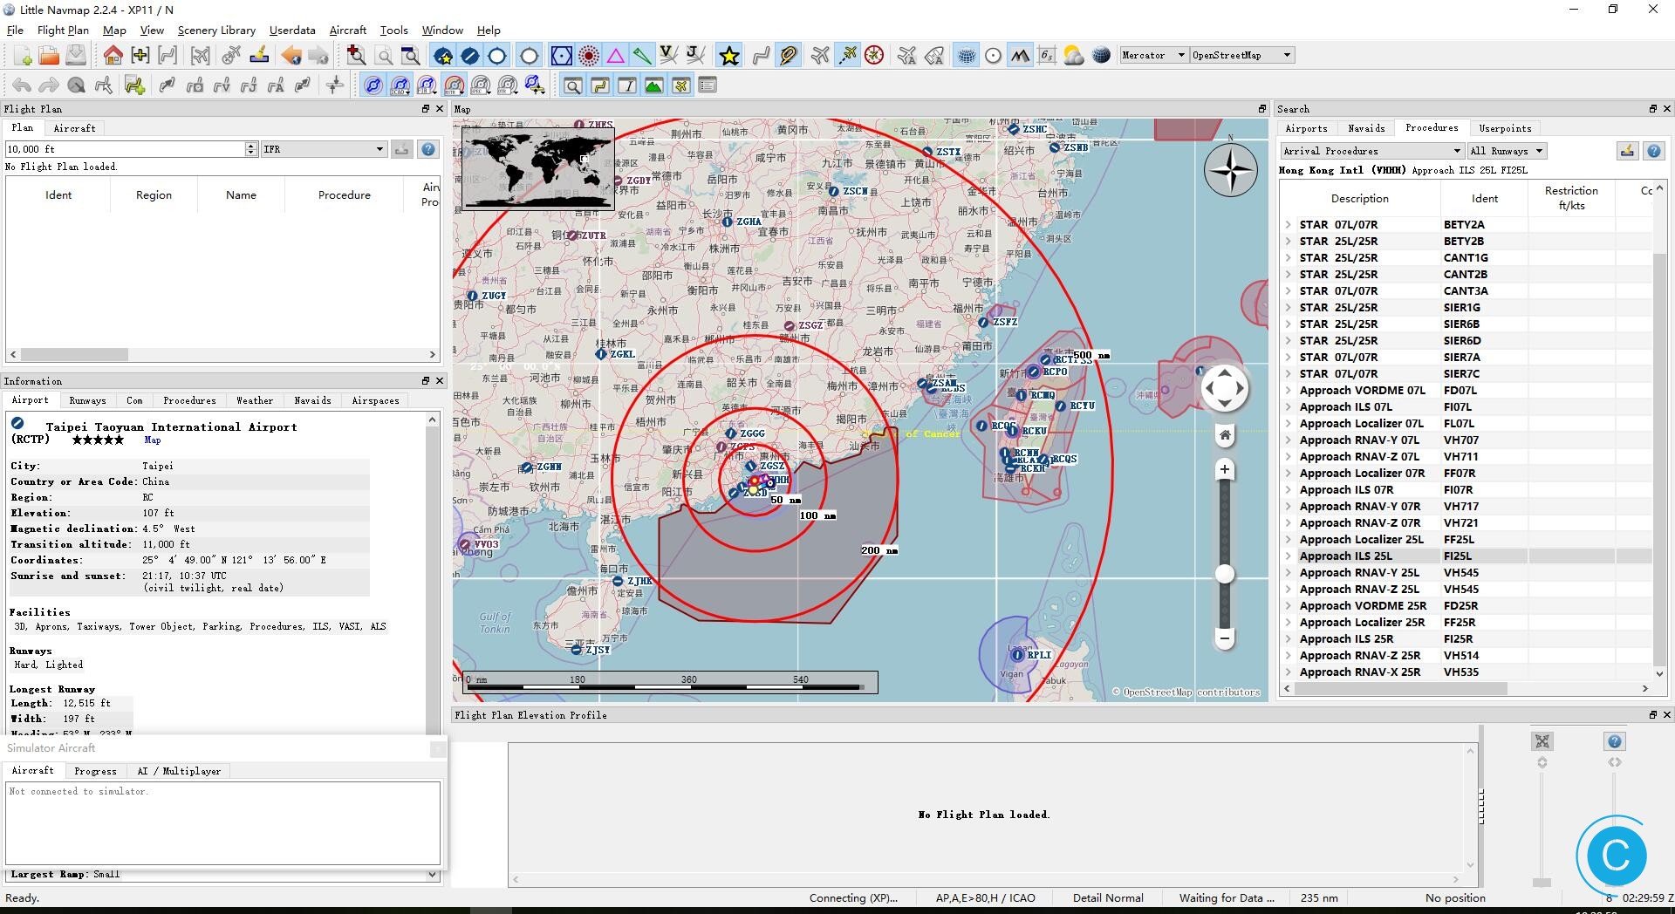The image size is (1675, 914).
Task: Expand the STAR BETY2A row
Action: (1288, 224)
